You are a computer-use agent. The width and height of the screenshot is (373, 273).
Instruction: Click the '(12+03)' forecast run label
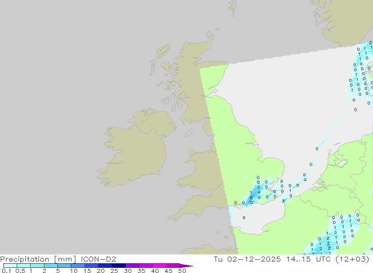coord(352,259)
